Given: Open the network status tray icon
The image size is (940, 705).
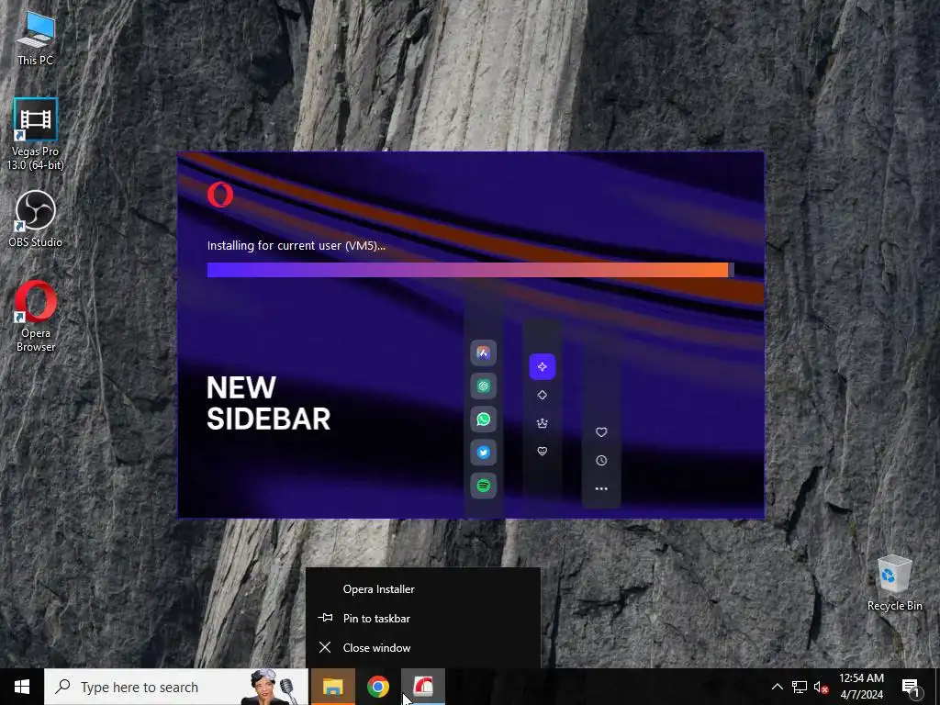Looking at the screenshot, I should 800,687.
